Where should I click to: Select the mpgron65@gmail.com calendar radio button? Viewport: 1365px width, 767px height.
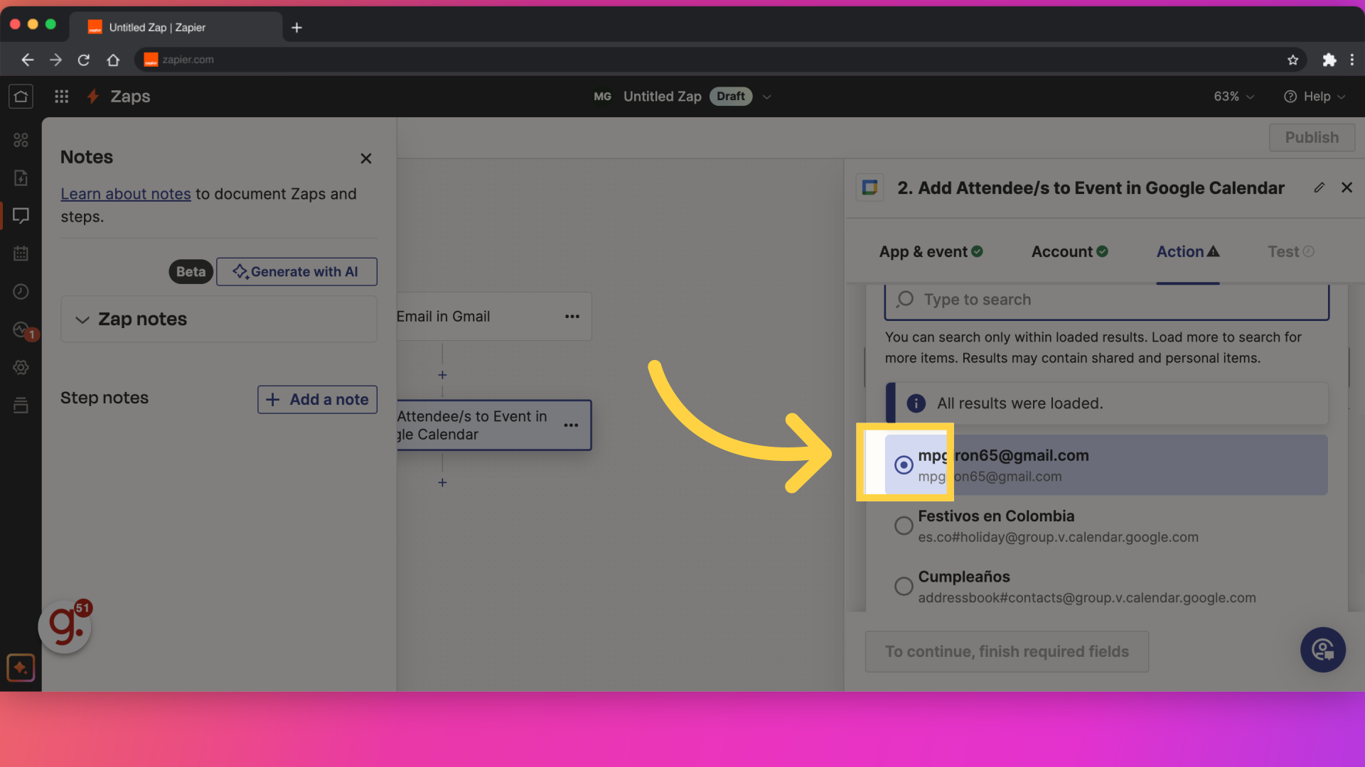coord(903,465)
